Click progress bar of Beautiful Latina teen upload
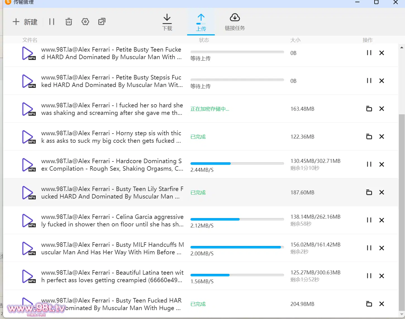Image resolution: width=405 pixels, height=319 pixels. pos(237,275)
